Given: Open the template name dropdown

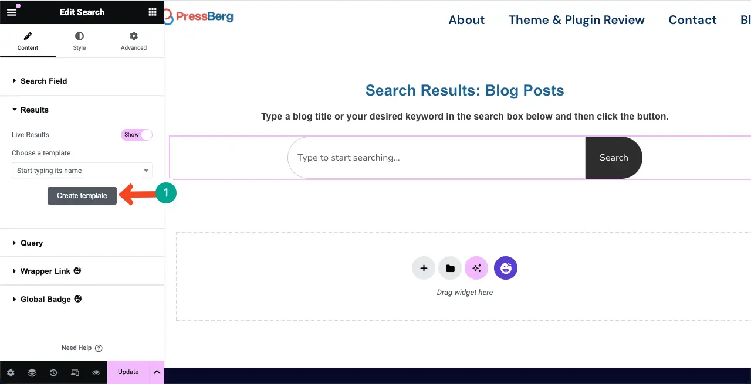Looking at the screenshot, I should pos(82,171).
